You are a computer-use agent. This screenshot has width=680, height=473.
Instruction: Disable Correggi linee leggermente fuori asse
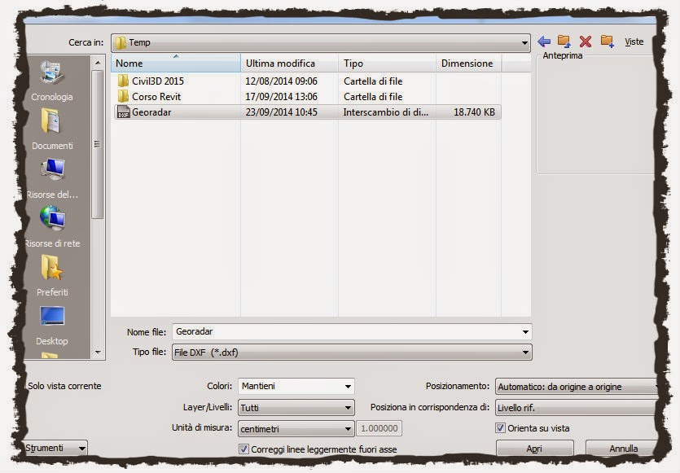coord(243,448)
